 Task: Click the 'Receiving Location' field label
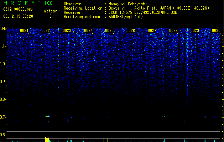pyautogui.click(x=83, y=8)
